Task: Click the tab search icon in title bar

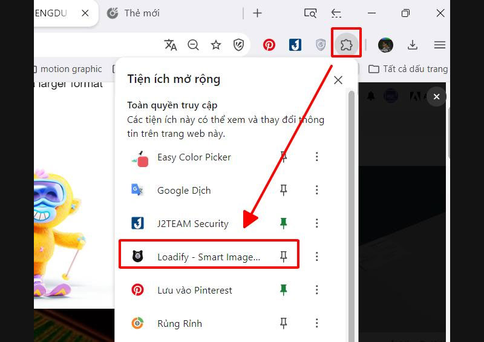Action: point(310,13)
